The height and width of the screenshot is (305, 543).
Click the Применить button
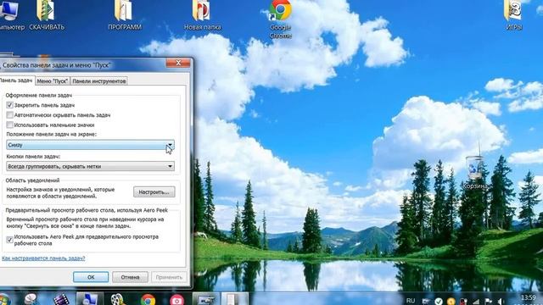(x=169, y=277)
